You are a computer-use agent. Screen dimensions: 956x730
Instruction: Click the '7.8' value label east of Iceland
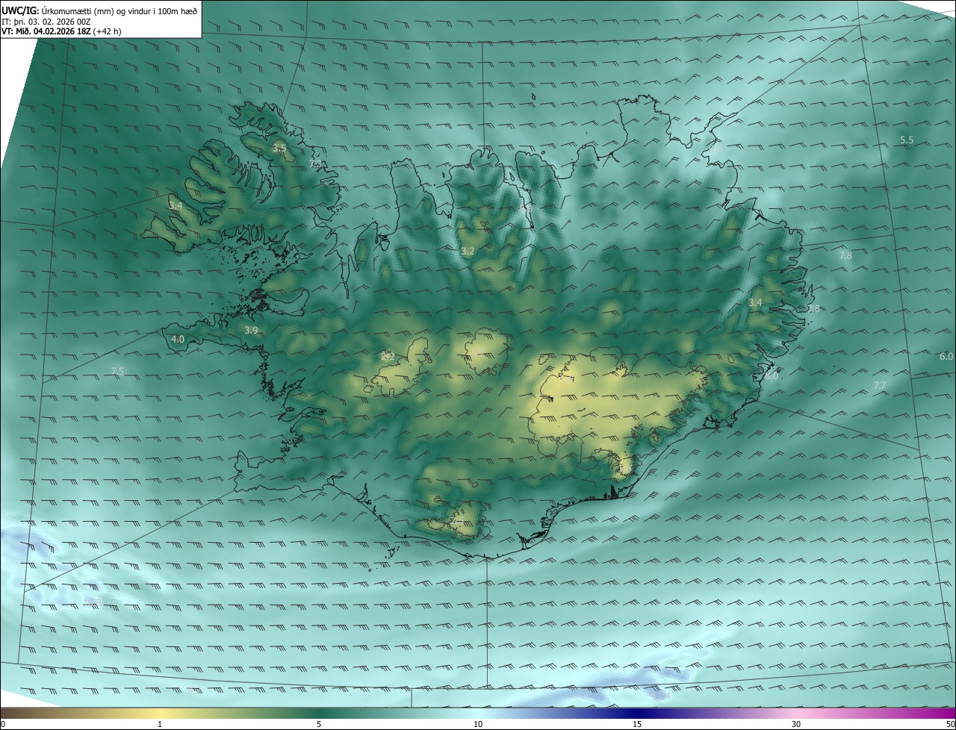click(x=845, y=256)
